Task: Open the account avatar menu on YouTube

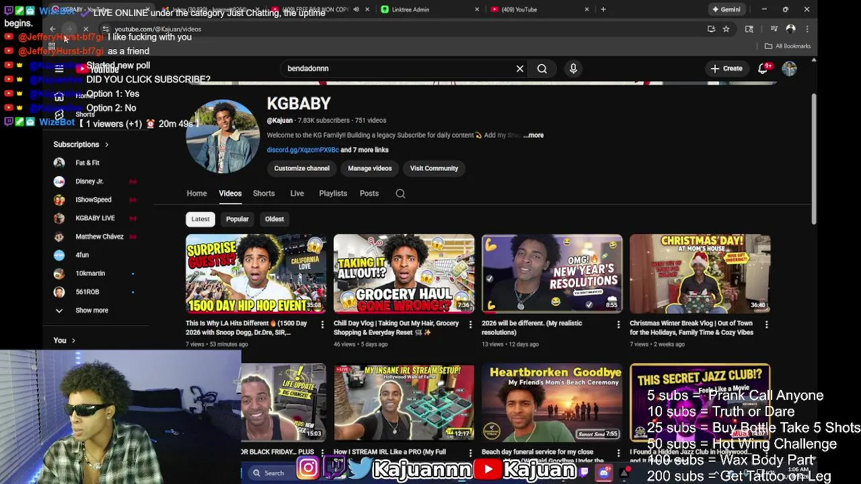Action: point(789,69)
